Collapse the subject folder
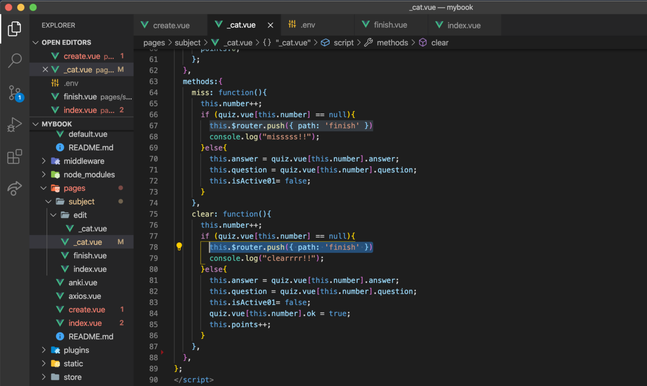This screenshot has width=647, height=386. click(49, 201)
